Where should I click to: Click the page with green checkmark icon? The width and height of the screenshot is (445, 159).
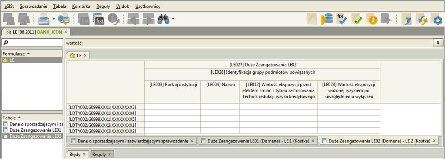(356, 19)
